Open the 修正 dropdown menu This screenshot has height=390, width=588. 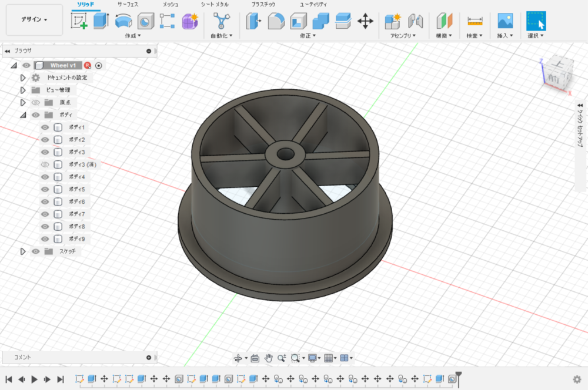(x=308, y=36)
